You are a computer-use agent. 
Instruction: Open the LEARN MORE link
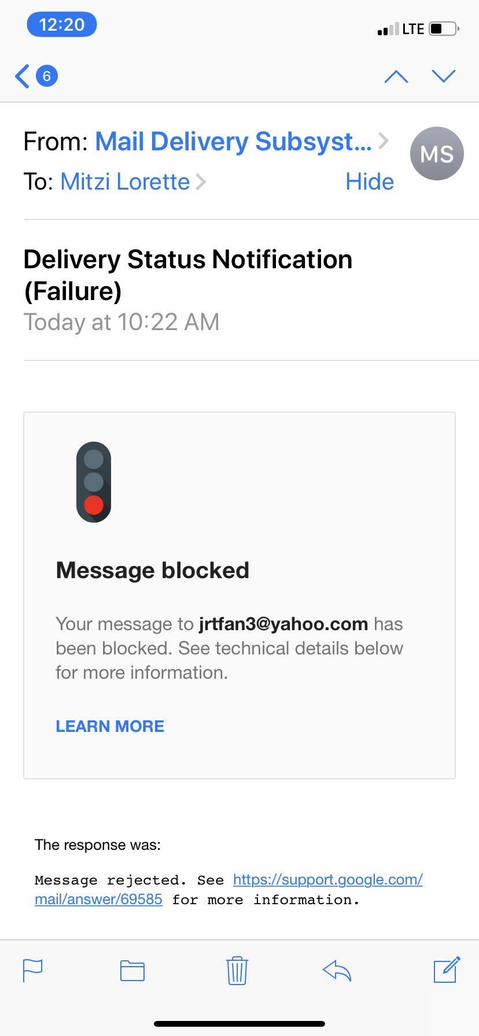click(110, 726)
